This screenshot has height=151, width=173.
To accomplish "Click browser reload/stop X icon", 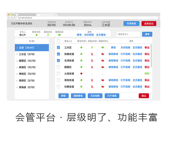I will [x=15, y=18].
